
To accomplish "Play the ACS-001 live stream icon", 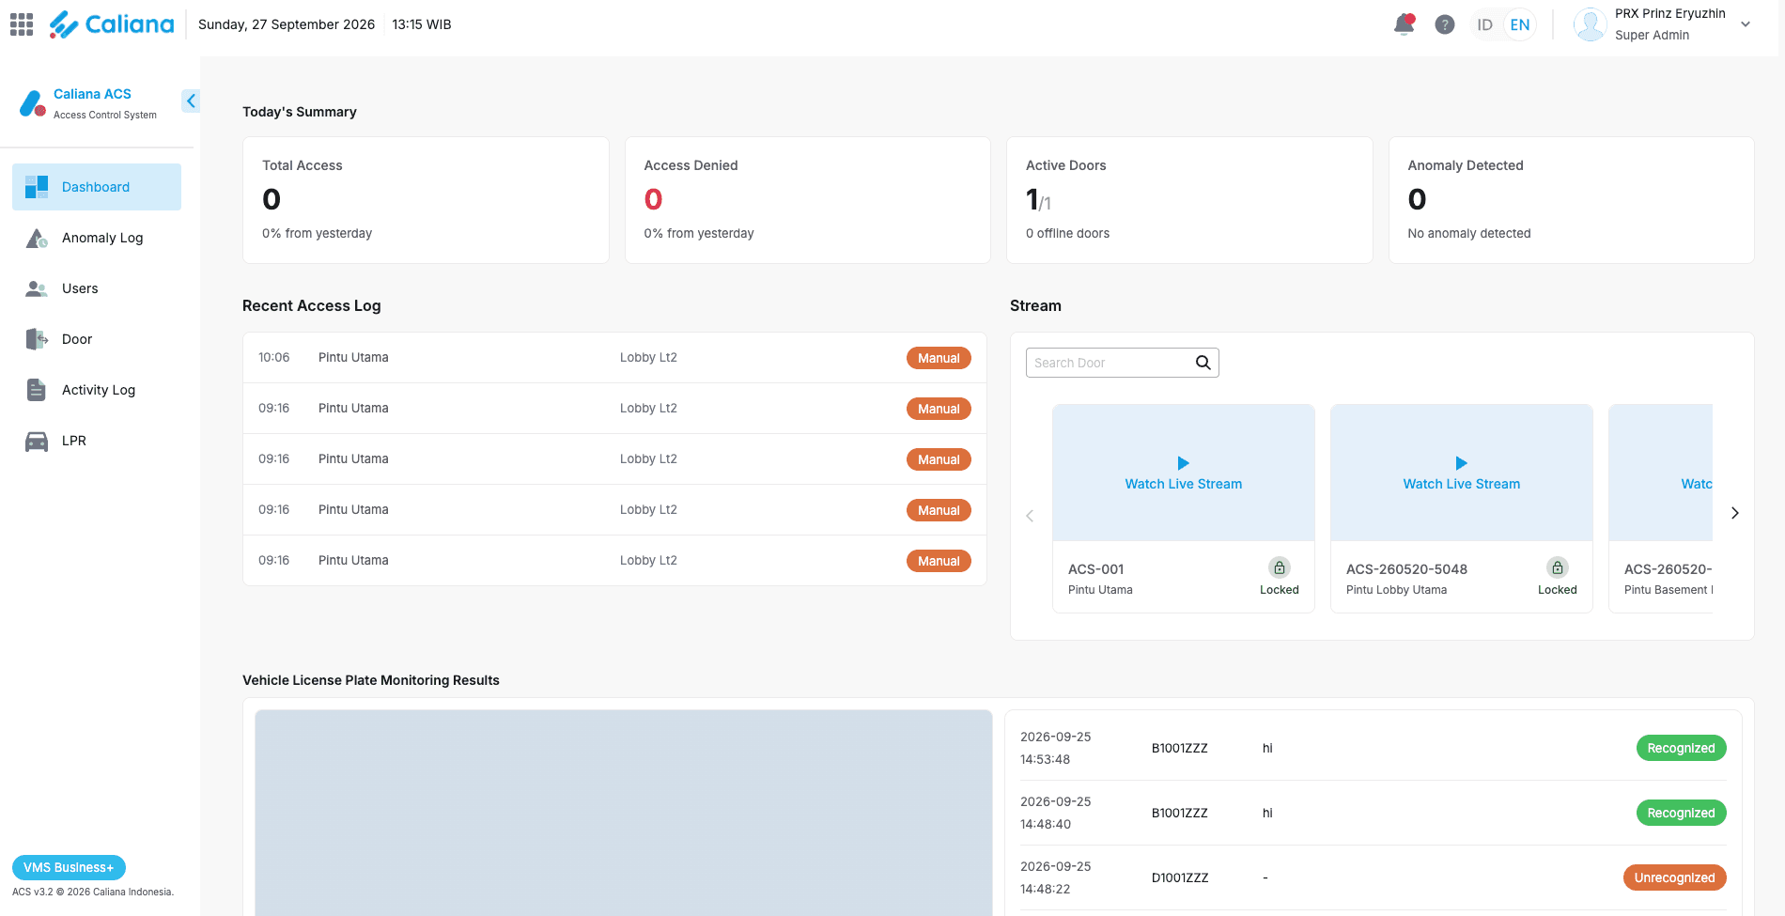I will click(1184, 463).
